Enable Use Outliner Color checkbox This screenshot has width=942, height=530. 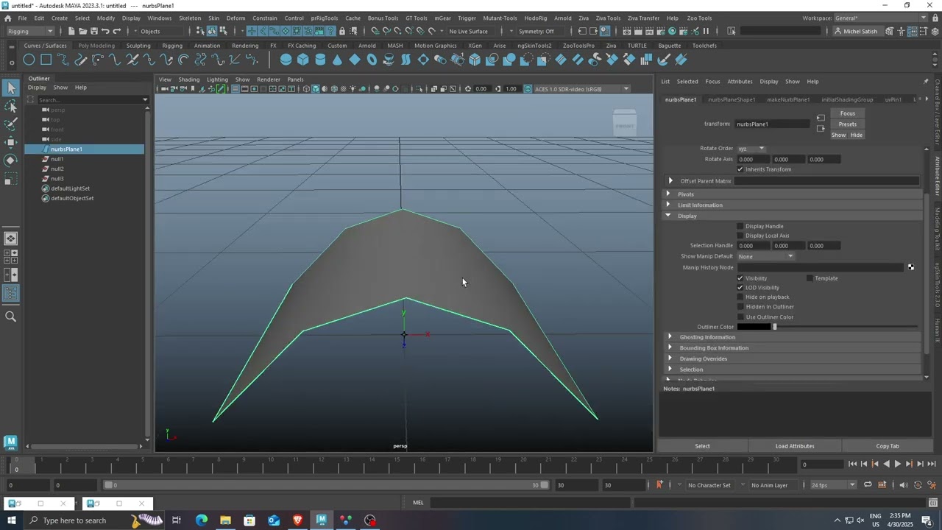[x=740, y=317]
